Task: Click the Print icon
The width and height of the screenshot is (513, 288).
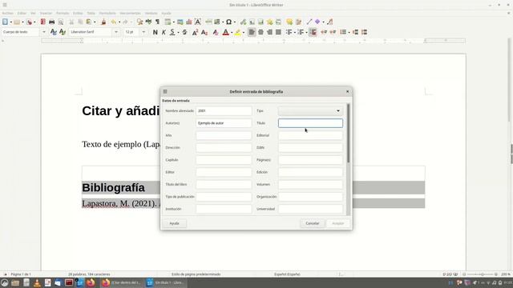Action: point(51,22)
